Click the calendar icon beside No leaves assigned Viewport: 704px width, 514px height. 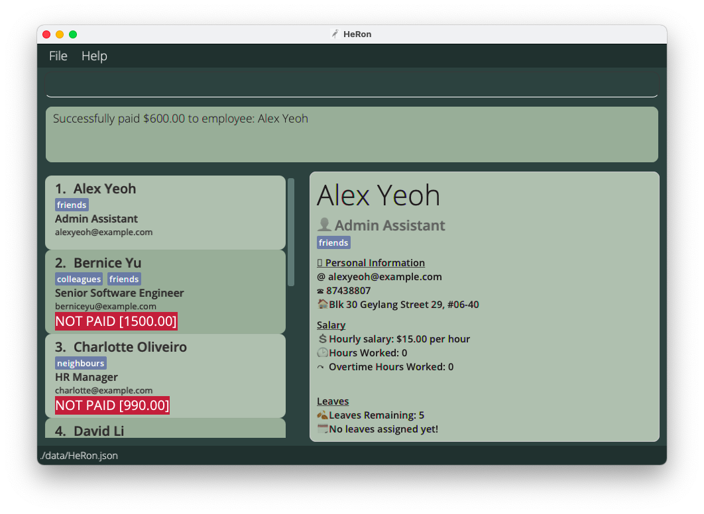click(323, 429)
